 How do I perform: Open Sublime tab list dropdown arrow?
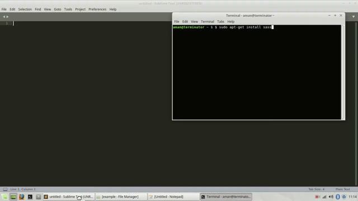pyautogui.click(x=353, y=17)
